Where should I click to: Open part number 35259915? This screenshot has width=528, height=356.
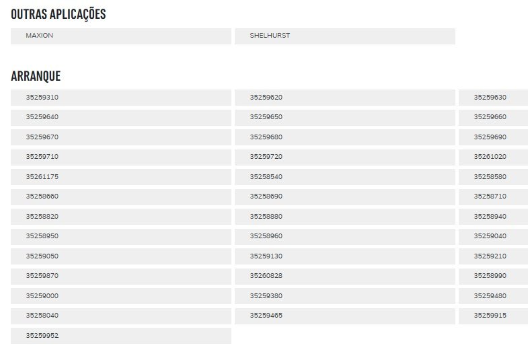(493, 316)
